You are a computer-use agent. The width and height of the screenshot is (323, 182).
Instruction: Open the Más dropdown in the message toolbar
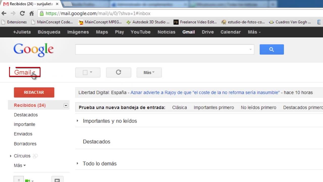click(149, 72)
